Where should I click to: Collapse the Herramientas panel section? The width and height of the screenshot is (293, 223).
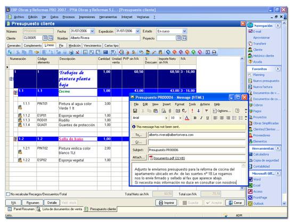(x=278, y=148)
